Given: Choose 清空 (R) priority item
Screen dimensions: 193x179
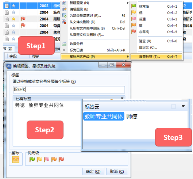Looking at the screenshot, I should (156, 41).
